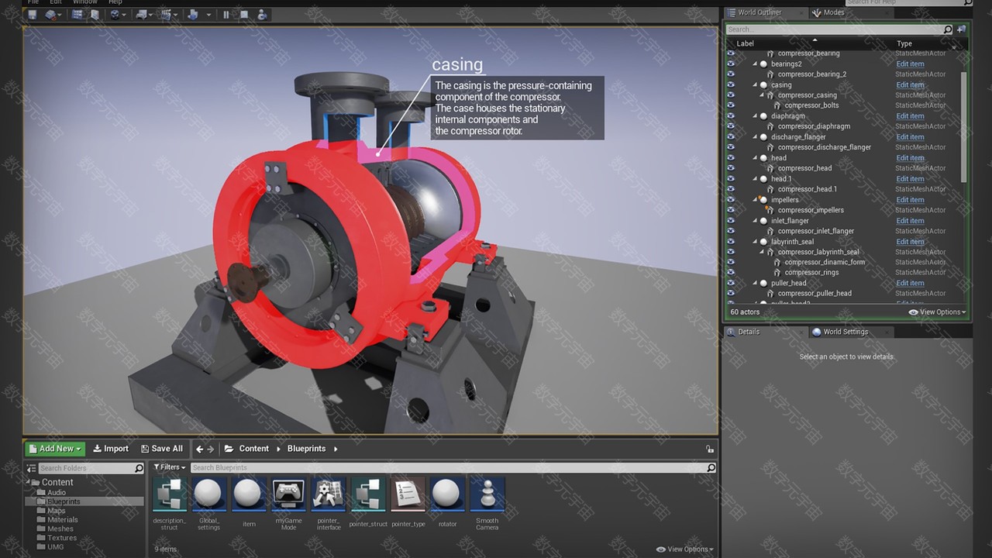Hide the casing actor via eye icon
992x558 pixels.
730,84
